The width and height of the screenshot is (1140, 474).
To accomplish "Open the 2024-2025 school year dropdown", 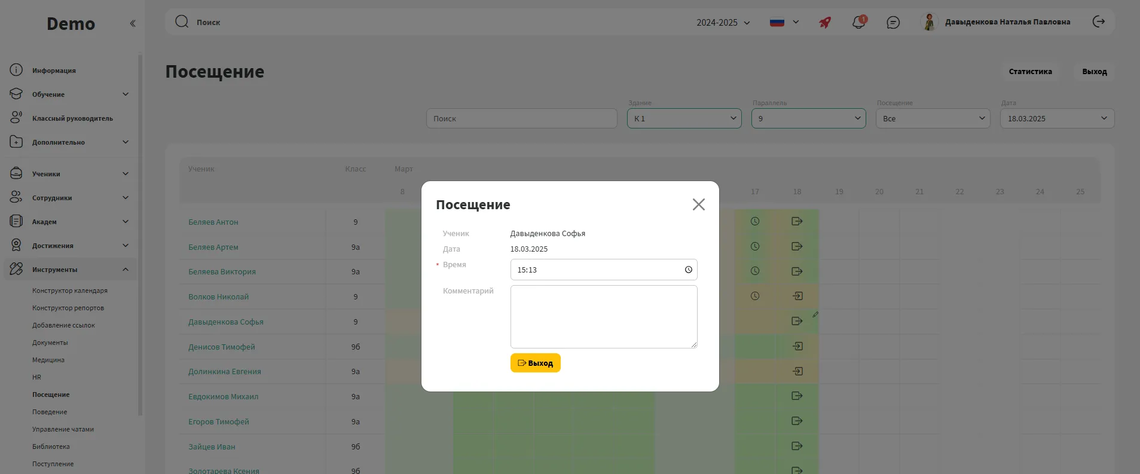I will (x=723, y=23).
